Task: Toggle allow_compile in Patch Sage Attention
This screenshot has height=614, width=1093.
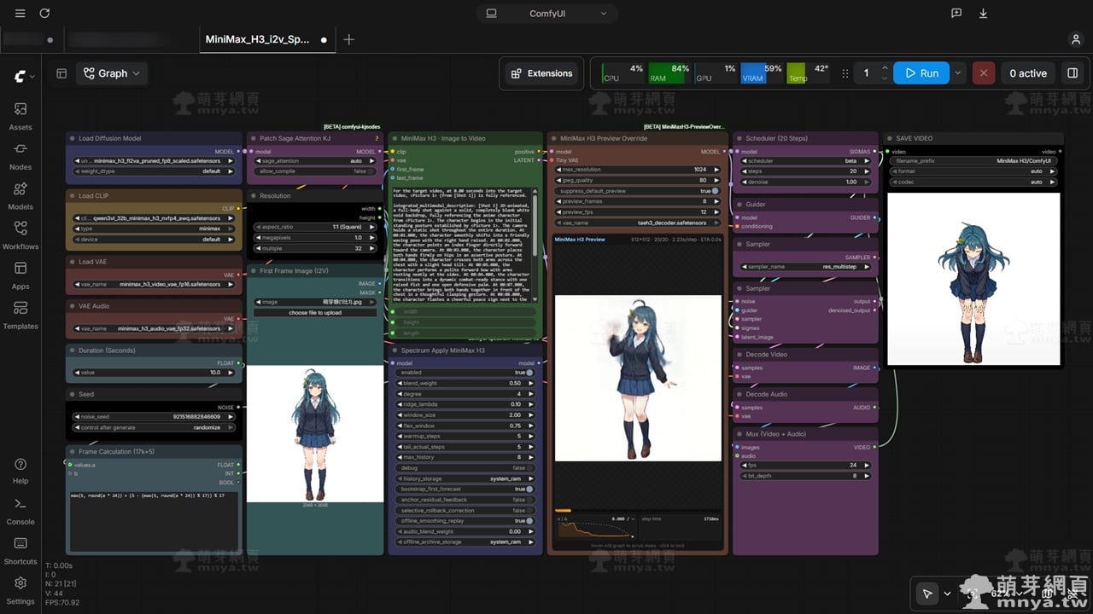Action: click(x=371, y=171)
